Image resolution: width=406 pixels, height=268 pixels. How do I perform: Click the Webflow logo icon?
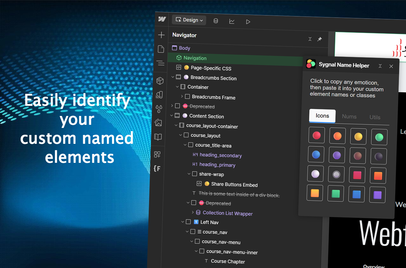(162, 19)
